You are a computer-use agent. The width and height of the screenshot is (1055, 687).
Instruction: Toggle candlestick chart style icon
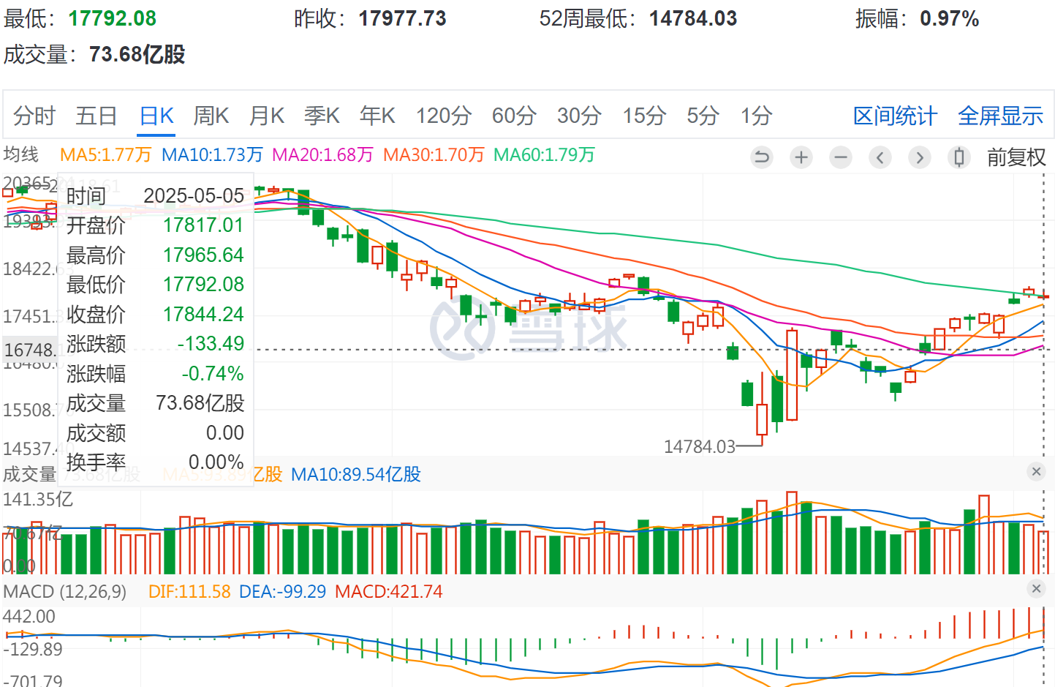click(959, 157)
